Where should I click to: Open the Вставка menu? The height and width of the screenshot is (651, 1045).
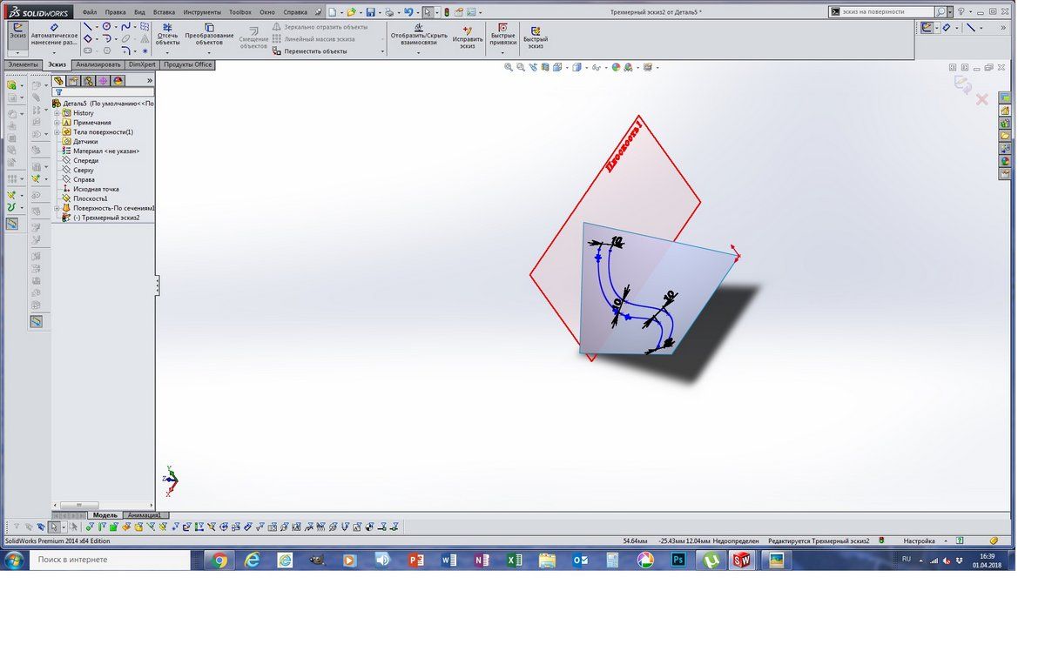coord(164,12)
